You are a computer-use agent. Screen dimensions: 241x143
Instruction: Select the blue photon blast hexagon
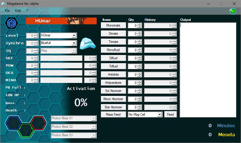tap(13, 123)
